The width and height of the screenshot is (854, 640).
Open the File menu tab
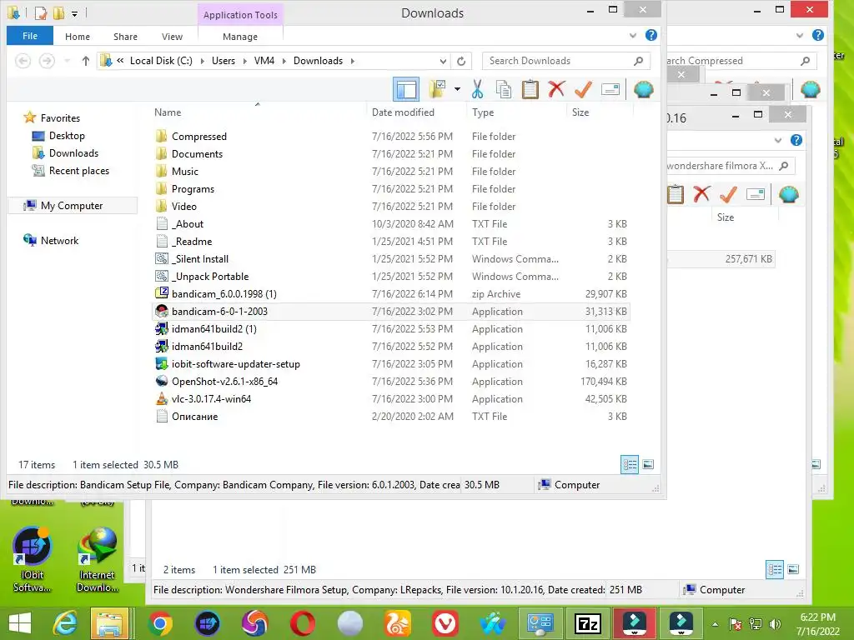coord(30,36)
